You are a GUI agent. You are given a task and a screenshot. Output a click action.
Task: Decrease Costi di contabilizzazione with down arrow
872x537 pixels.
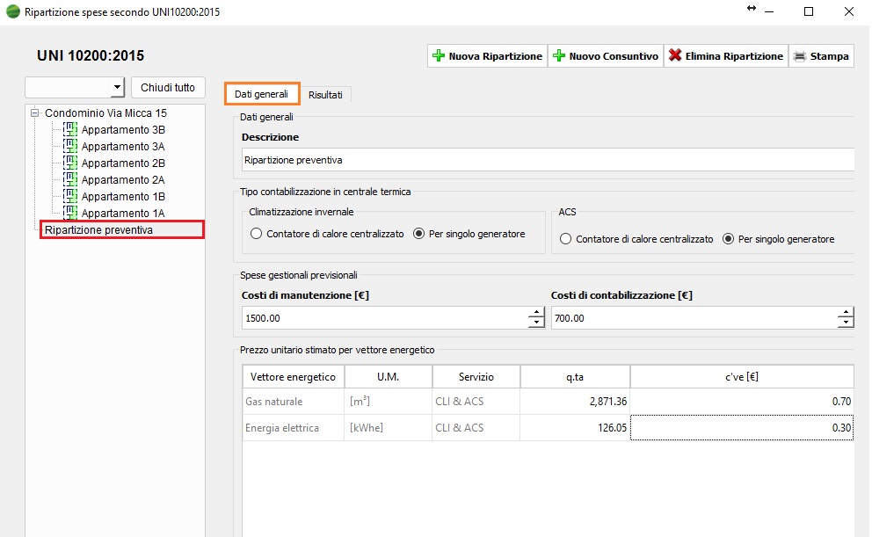pyautogui.click(x=846, y=323)
